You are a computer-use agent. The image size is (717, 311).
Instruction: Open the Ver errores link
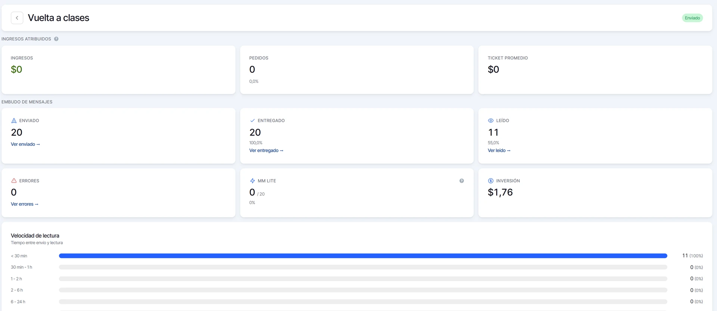(25, 204)
